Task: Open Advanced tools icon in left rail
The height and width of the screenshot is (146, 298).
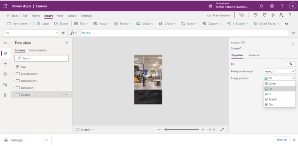Action: tap(5, 95)
